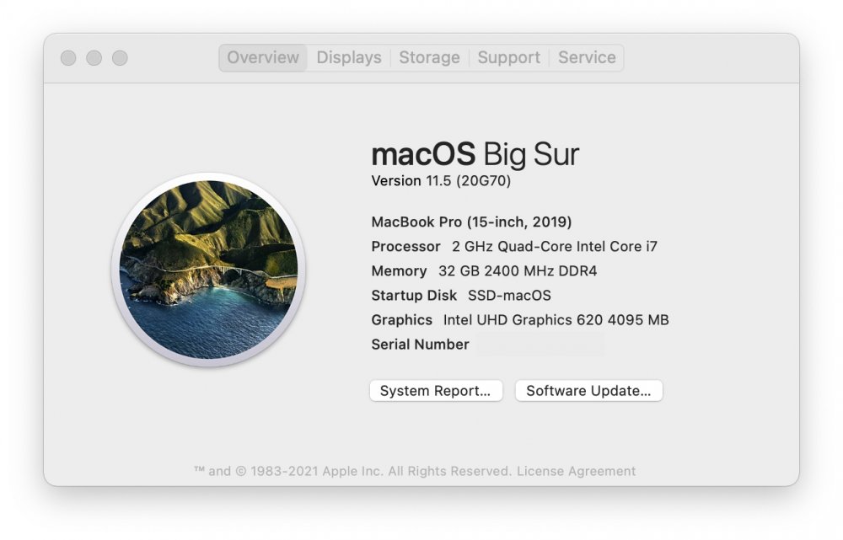The height and width of the screenshot is (540, 843).
Task: Click the Memory label
Action: pos(399,270)
